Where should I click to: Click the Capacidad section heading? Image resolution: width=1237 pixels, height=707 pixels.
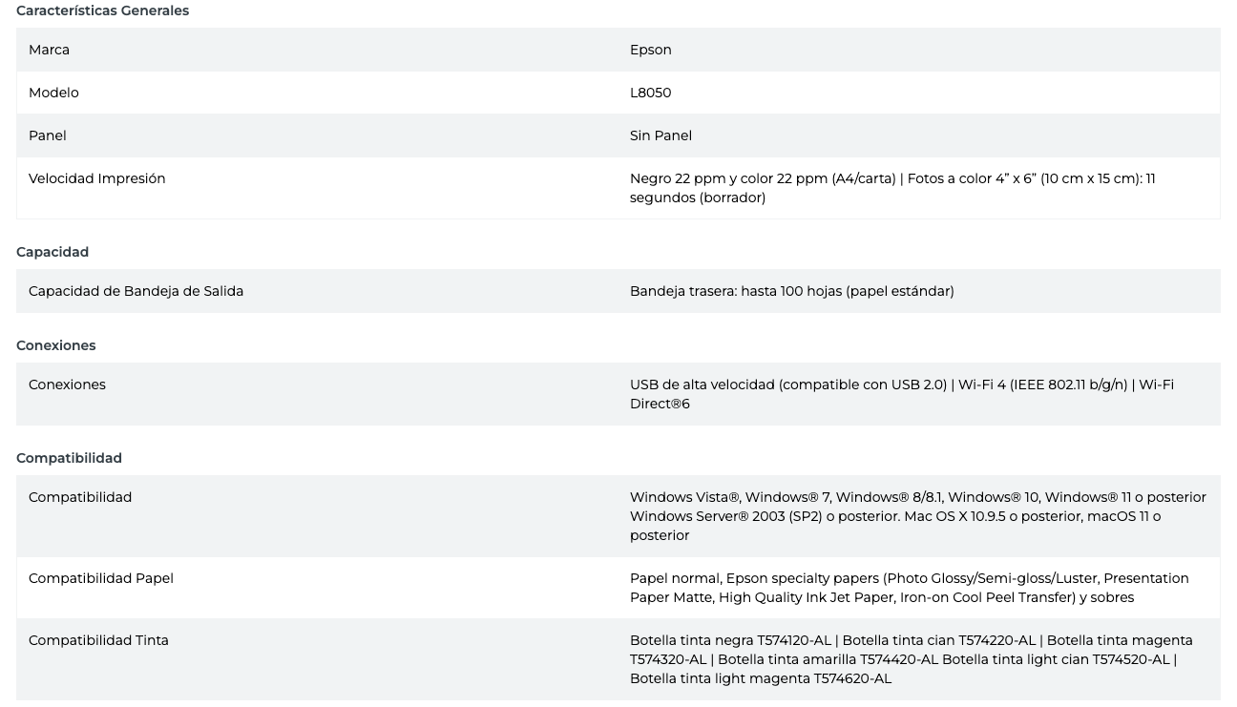tap(52, 252)
